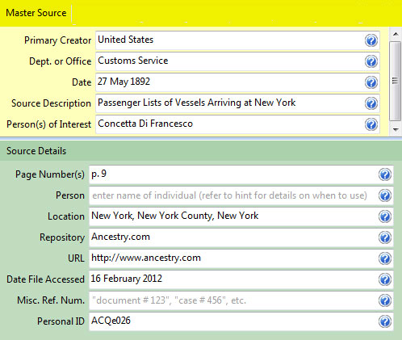Open help hint for Repository field
The height and width of the screenshot is (340, 402).
click(385, 237)
